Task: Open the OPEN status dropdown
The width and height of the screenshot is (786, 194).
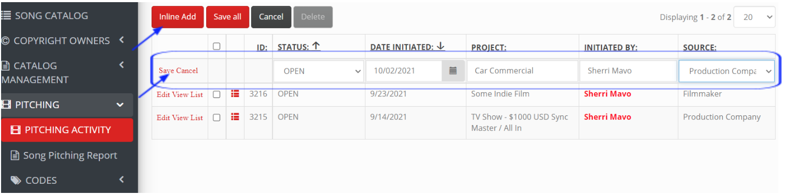Action: coord(319,71)
